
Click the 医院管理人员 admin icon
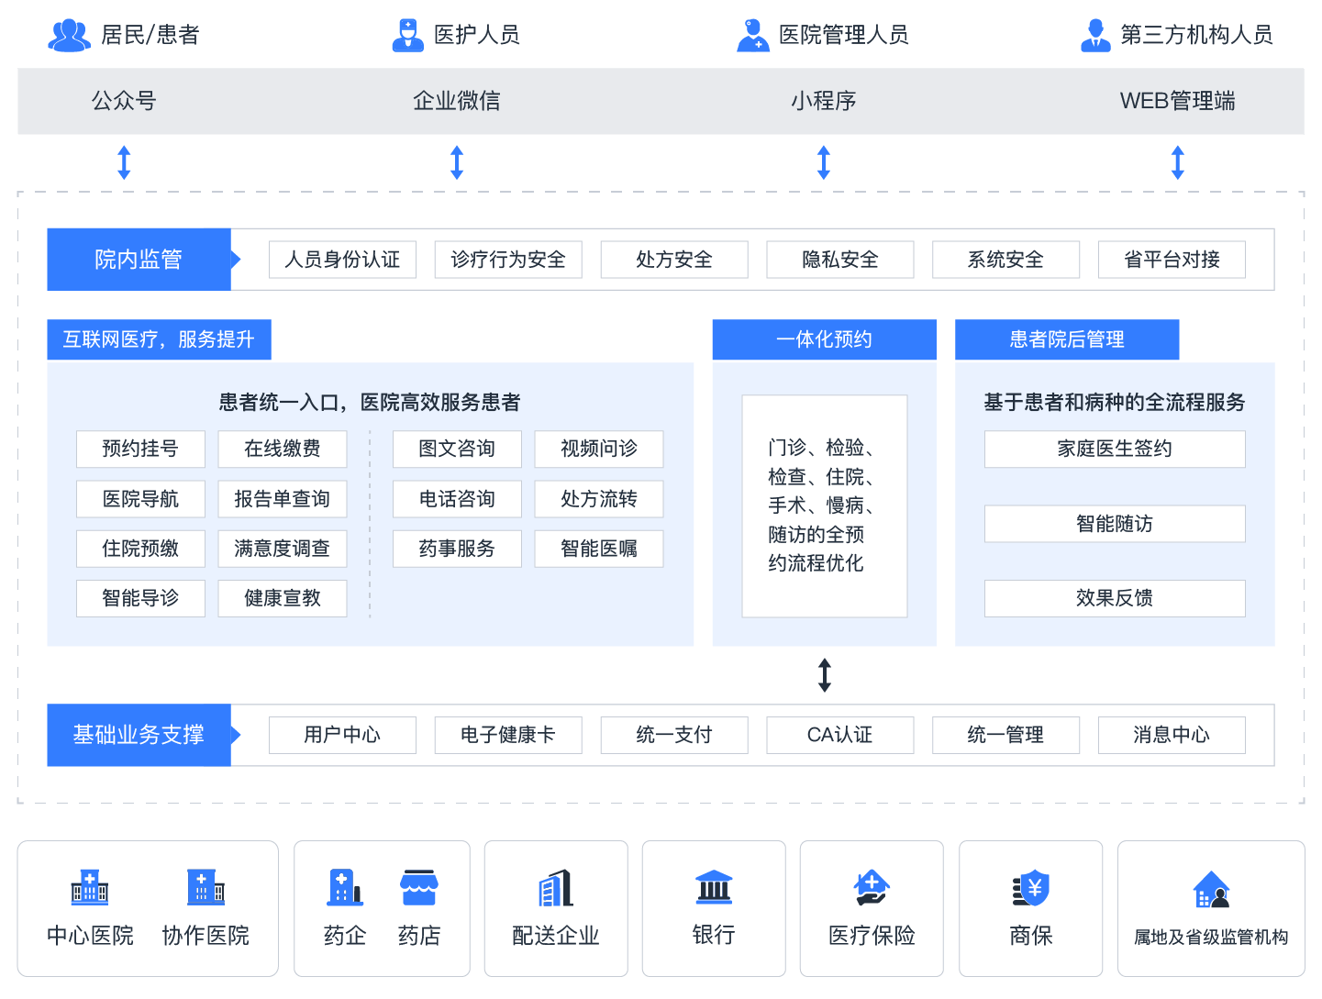point(752,35)
